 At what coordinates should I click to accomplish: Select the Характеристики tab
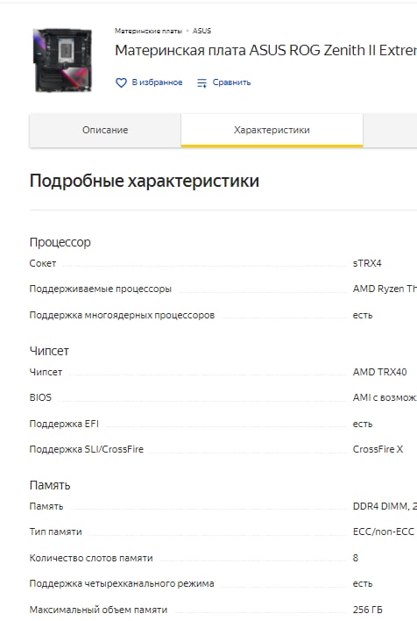click(x=272, y=130)
